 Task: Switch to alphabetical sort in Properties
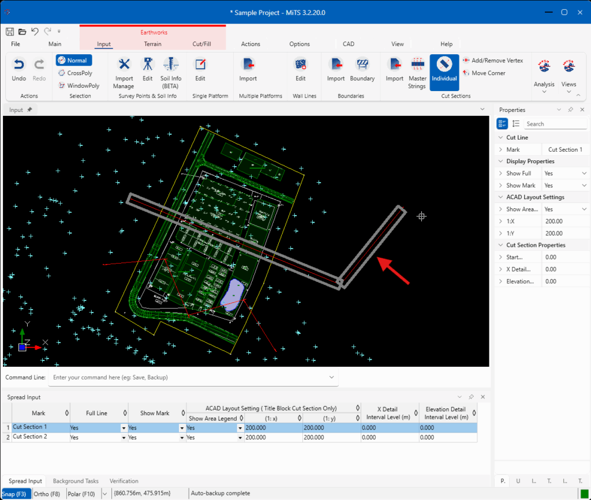click(516, 123)
